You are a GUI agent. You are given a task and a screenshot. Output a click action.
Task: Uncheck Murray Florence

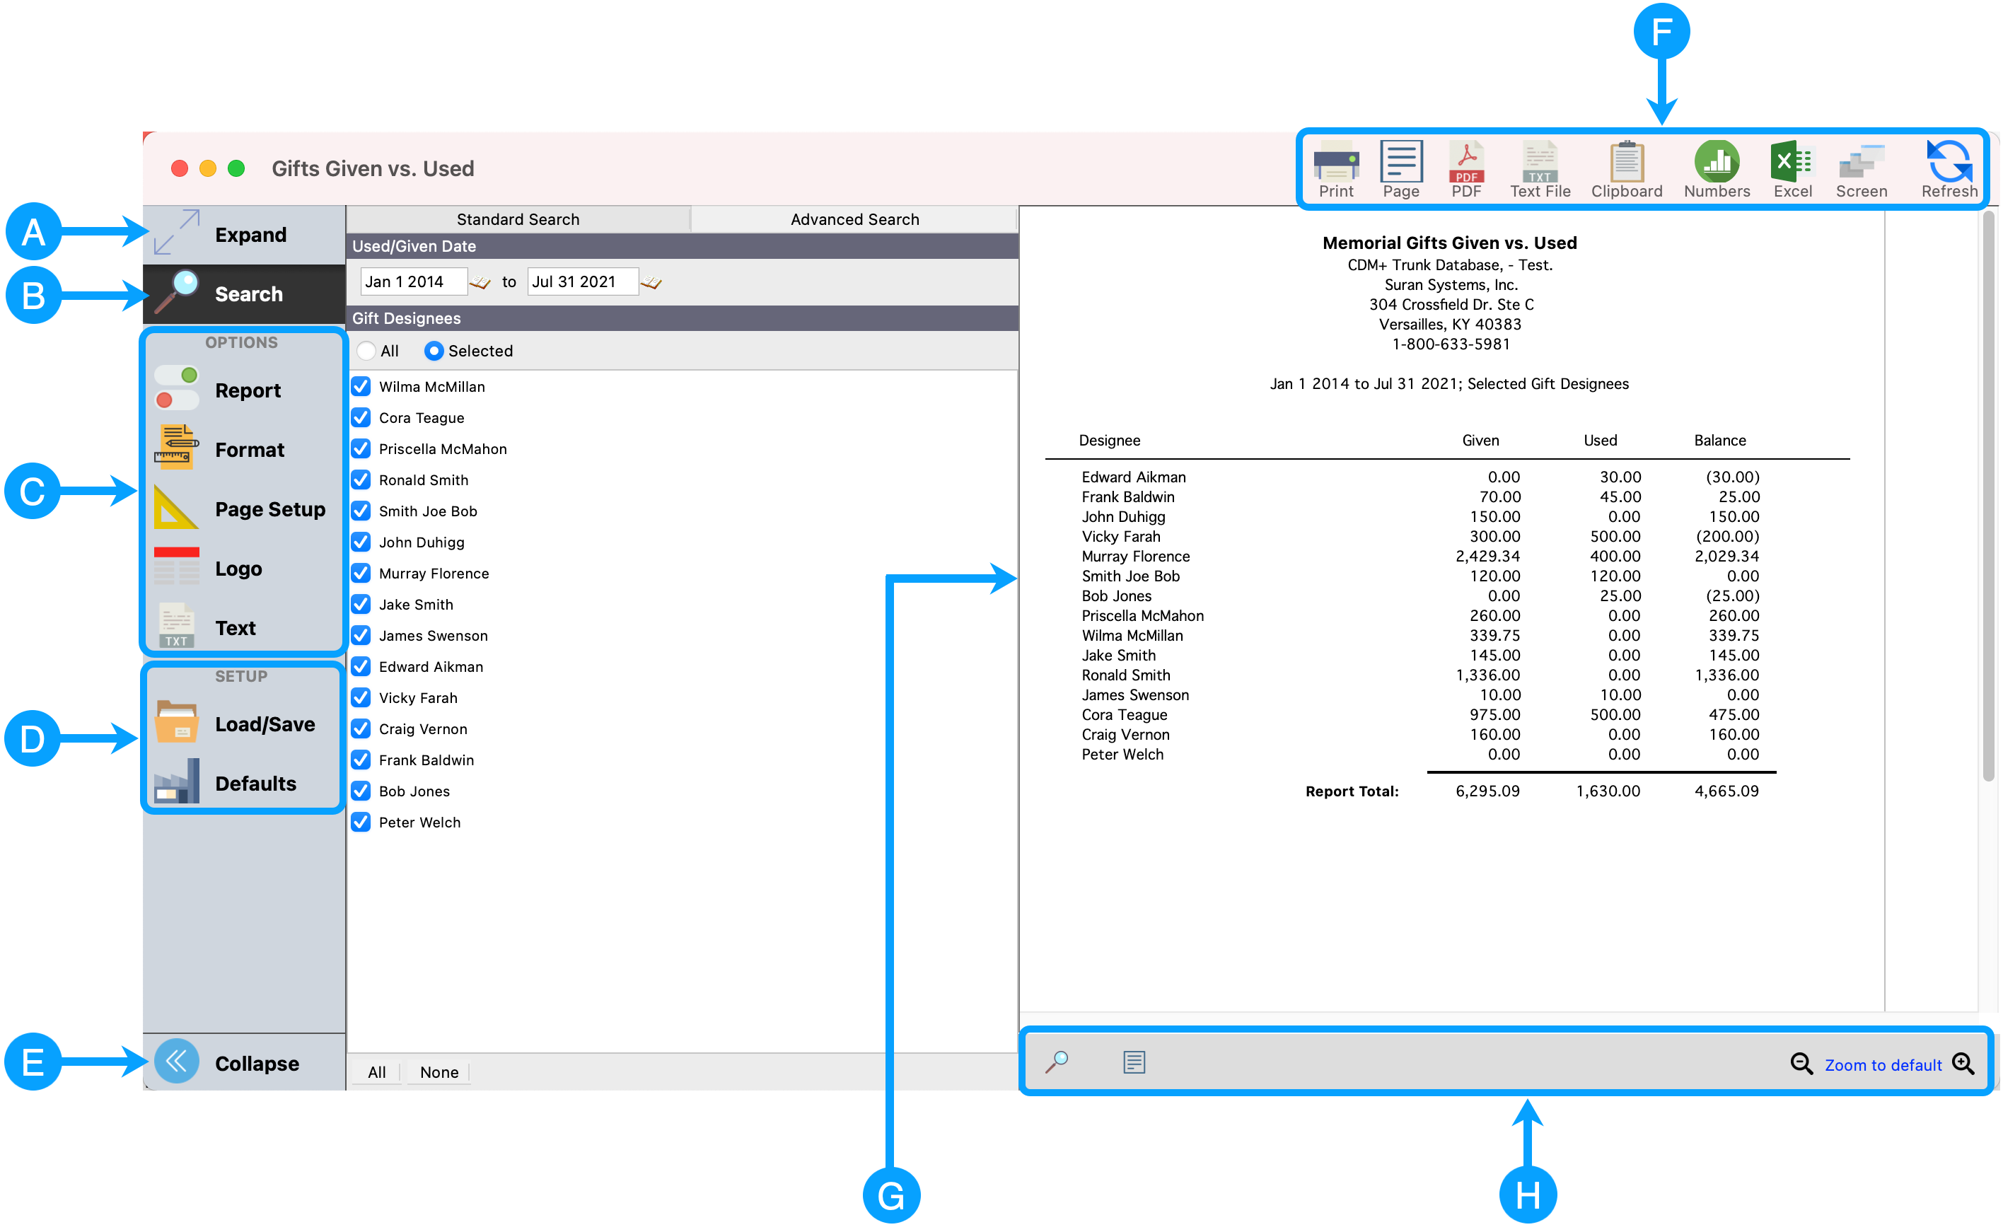point(361,573)
